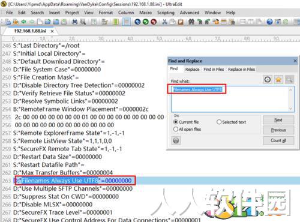Viewport: 300px width, 222px height.
Task: Open the Macro menu
Action: click(x=146, y=13)
